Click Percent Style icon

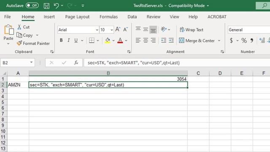(x=244, y=41)
